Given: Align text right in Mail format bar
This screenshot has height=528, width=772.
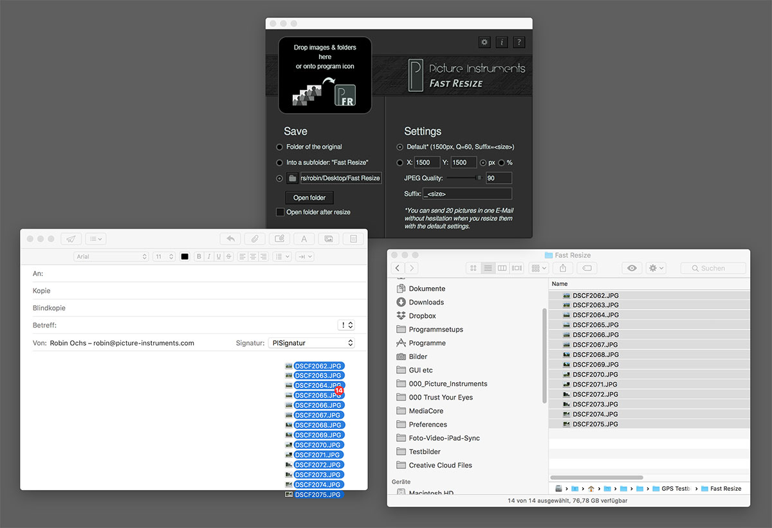Looking at the screenshot, I should [263, 256].
